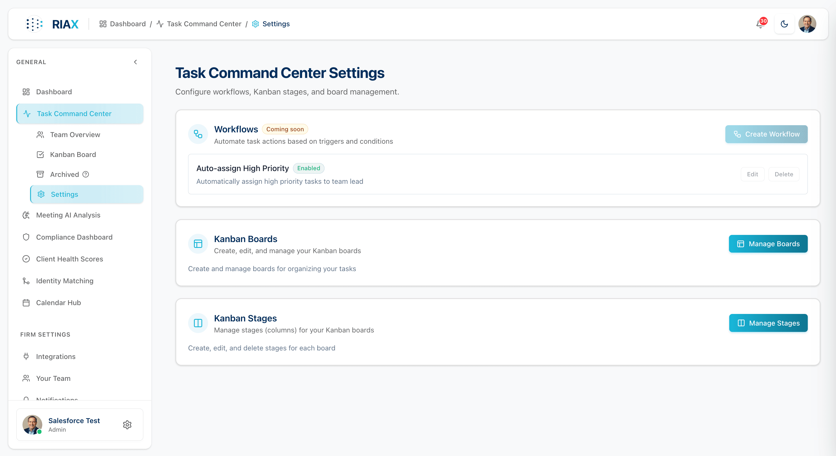
Task: Click the Manage Stages button
Action: tap(768, 323)
